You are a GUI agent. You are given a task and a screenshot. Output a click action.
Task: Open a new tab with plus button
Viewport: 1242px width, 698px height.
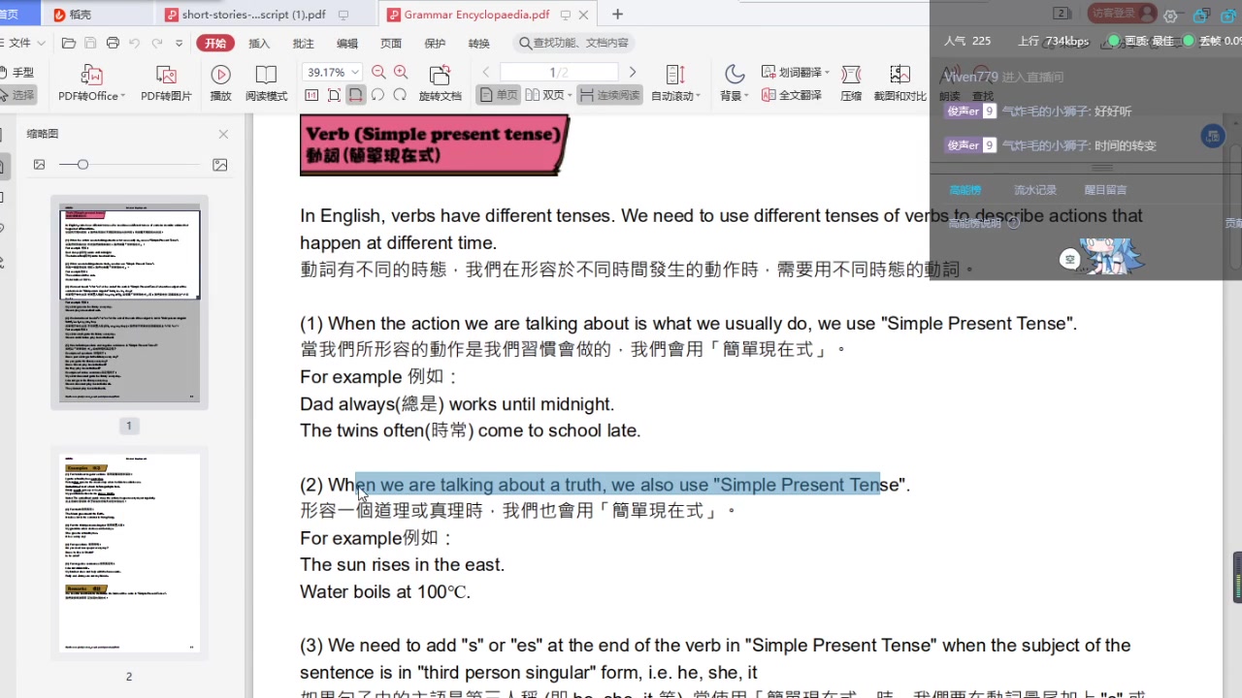617,15
